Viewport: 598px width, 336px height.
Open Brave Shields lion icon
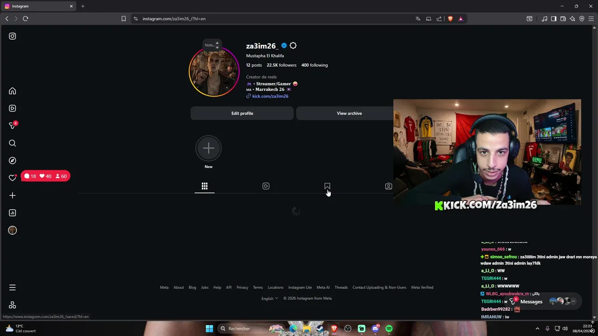(x=450, y=19)
